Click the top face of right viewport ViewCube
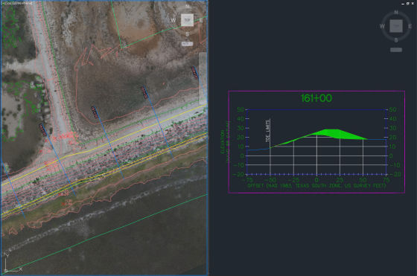The image size is (417, 276). [x=396, y=26]
